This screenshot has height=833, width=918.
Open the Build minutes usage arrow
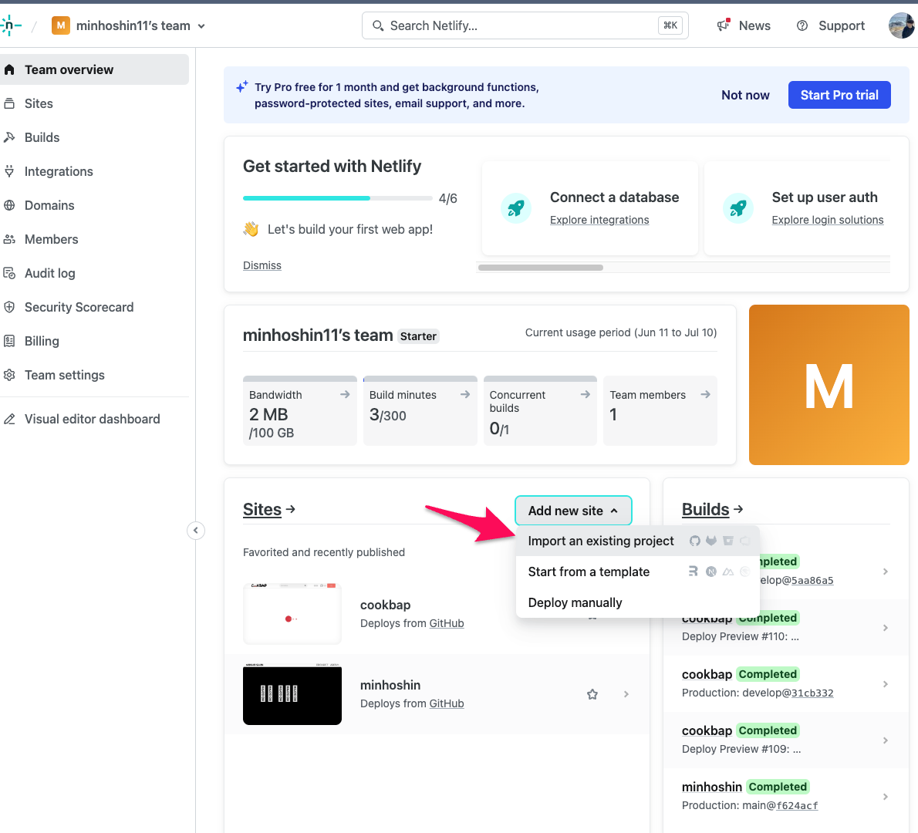[465, 395]
